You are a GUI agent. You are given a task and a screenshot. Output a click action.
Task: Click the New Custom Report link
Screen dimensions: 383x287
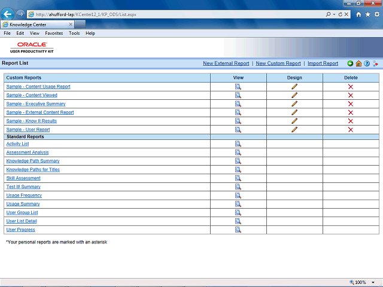pos(278,63)
